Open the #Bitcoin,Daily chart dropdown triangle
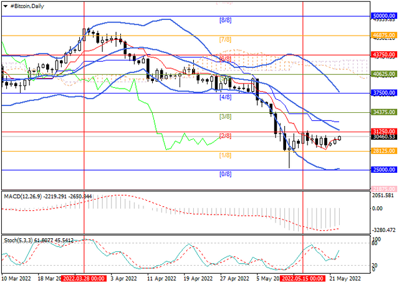 [x=6, y=6]
